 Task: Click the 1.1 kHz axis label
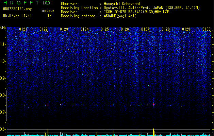tap(3, 44)
